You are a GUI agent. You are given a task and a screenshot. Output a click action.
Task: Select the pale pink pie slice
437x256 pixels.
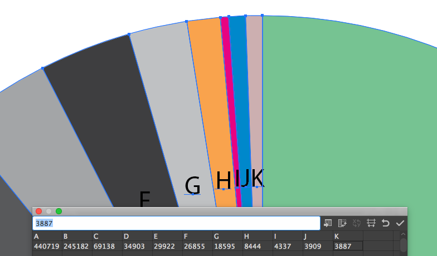(x=256, y=97)
